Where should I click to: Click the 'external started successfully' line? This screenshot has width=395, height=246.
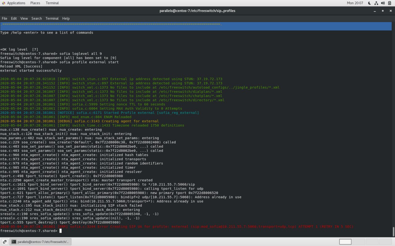pos(31,70)
